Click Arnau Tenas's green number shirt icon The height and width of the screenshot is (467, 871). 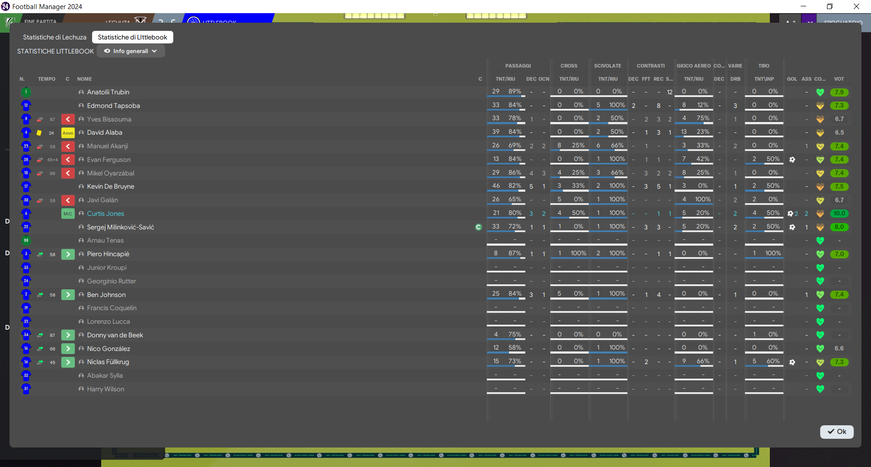26,241
